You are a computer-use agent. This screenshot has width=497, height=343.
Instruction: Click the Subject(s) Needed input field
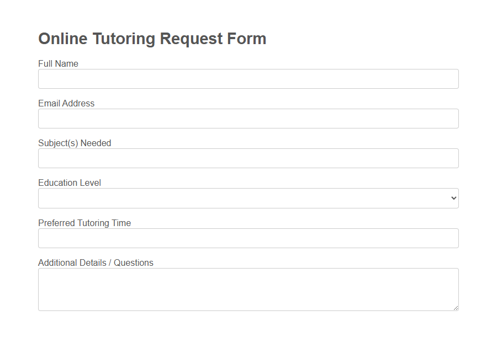248,158
